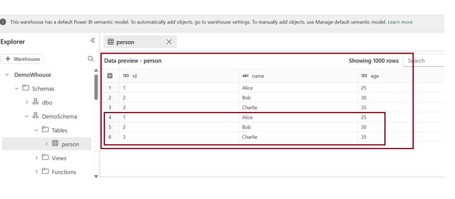This screenshot has width=455, height=199.
Task: Expand the Views folder chevron
Action: coord(36,158)
